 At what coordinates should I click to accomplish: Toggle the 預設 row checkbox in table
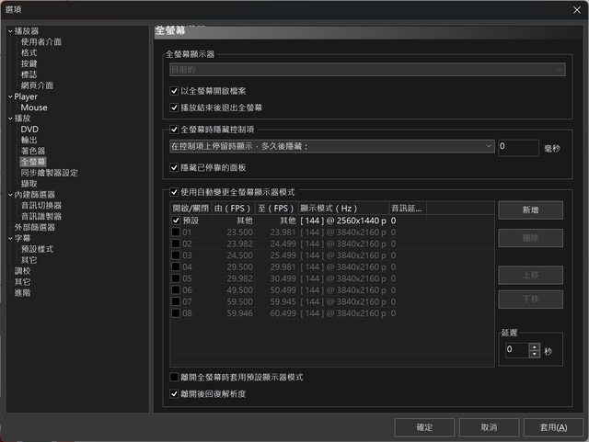(x=177, y=221)
